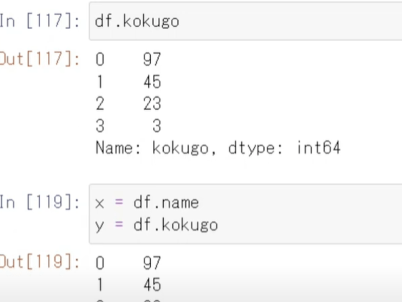Screen dimensions: 402x302
Task: Select the In [117] prompt label
Action: tap(39, 22)
